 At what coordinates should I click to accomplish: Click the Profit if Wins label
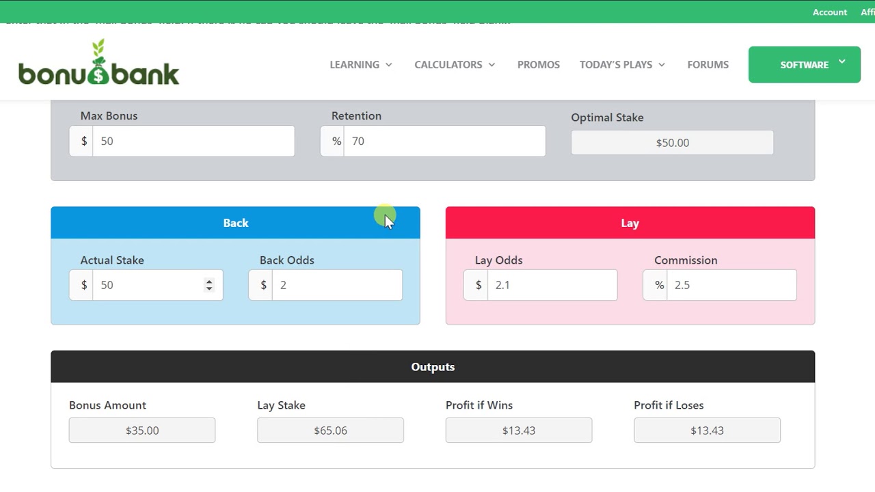pos(479,405)
